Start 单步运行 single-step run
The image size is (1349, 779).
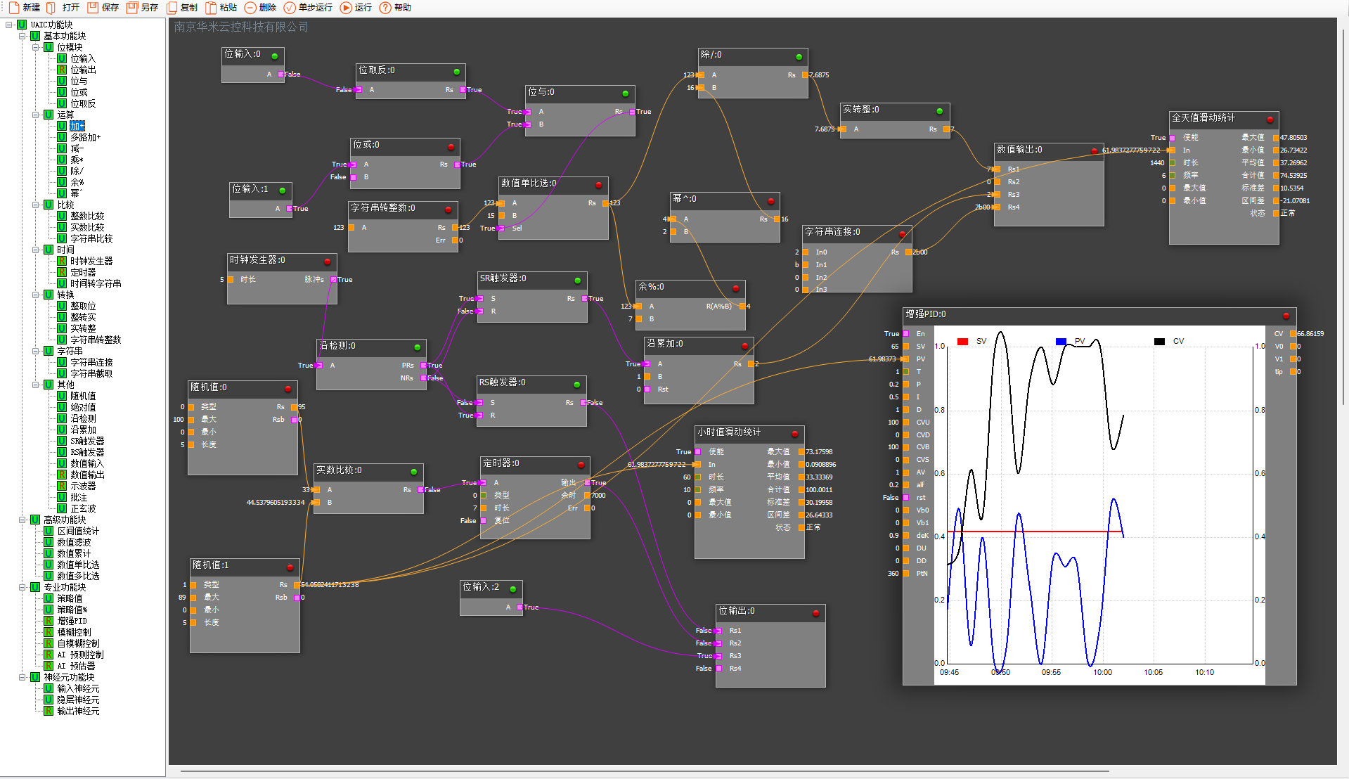pos(290,8)
